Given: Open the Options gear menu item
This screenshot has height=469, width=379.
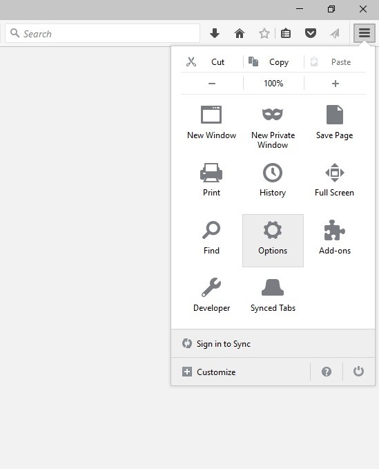Looking at the screenshot, I should pyautogui.click(x=273, y=240).
